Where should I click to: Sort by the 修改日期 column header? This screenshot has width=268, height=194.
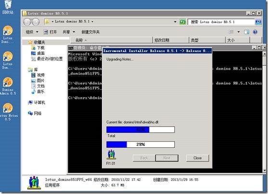click(x=171, y=40)
